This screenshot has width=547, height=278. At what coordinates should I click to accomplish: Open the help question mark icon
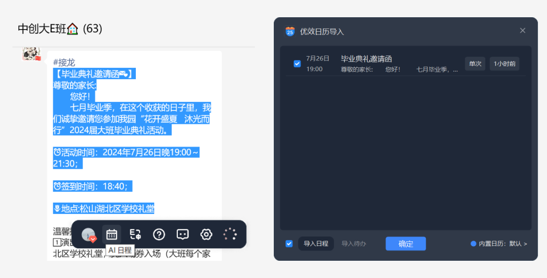coord(159,234)
